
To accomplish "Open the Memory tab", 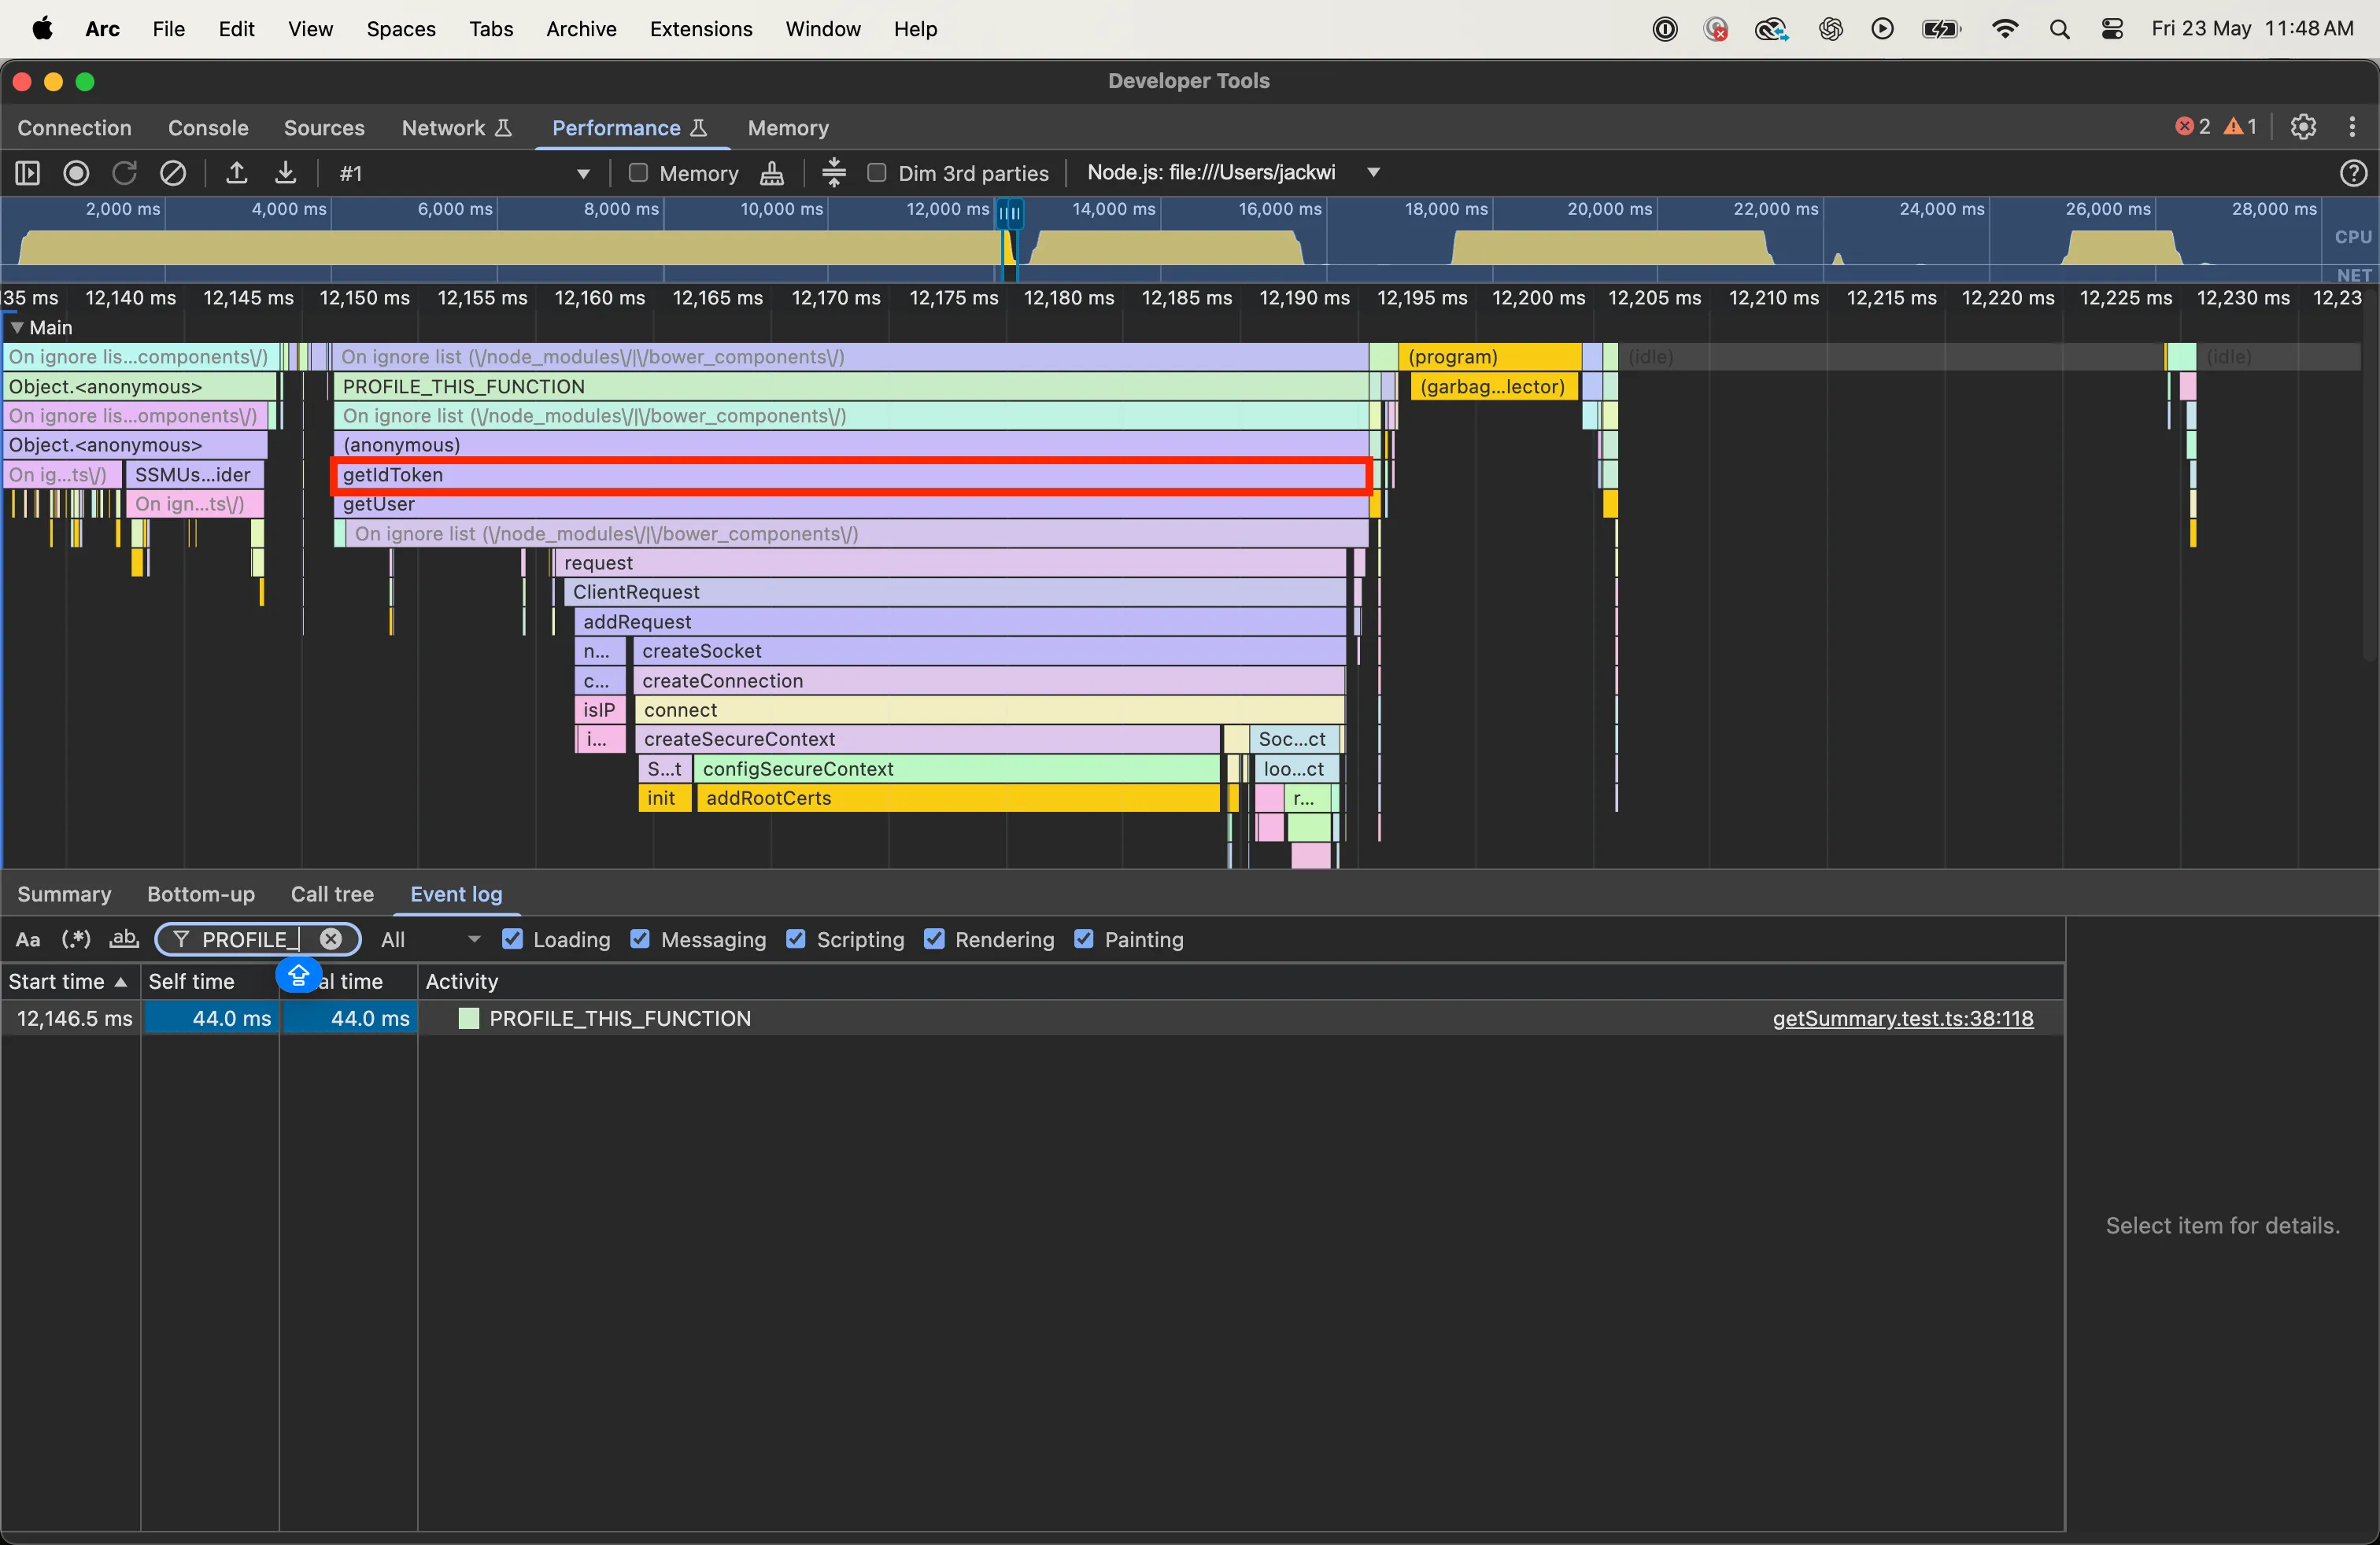I will (788, 128).
